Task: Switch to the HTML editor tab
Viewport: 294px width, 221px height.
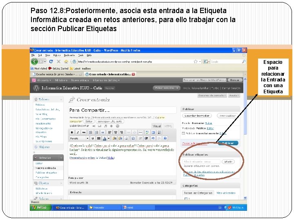Action: [168, 126]
